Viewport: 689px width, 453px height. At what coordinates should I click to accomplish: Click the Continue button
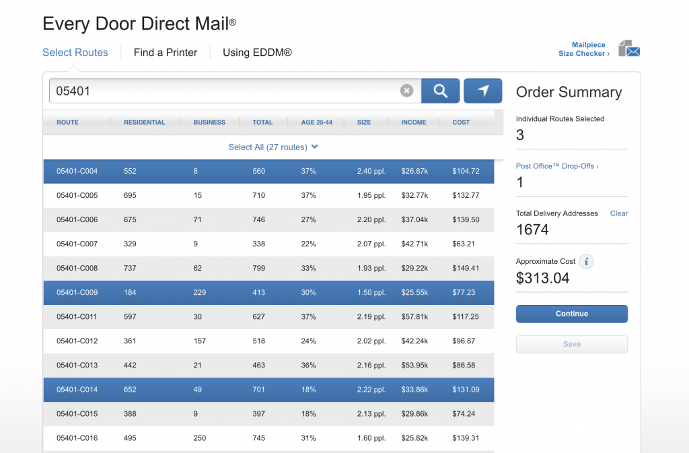[x=572, y=314]
